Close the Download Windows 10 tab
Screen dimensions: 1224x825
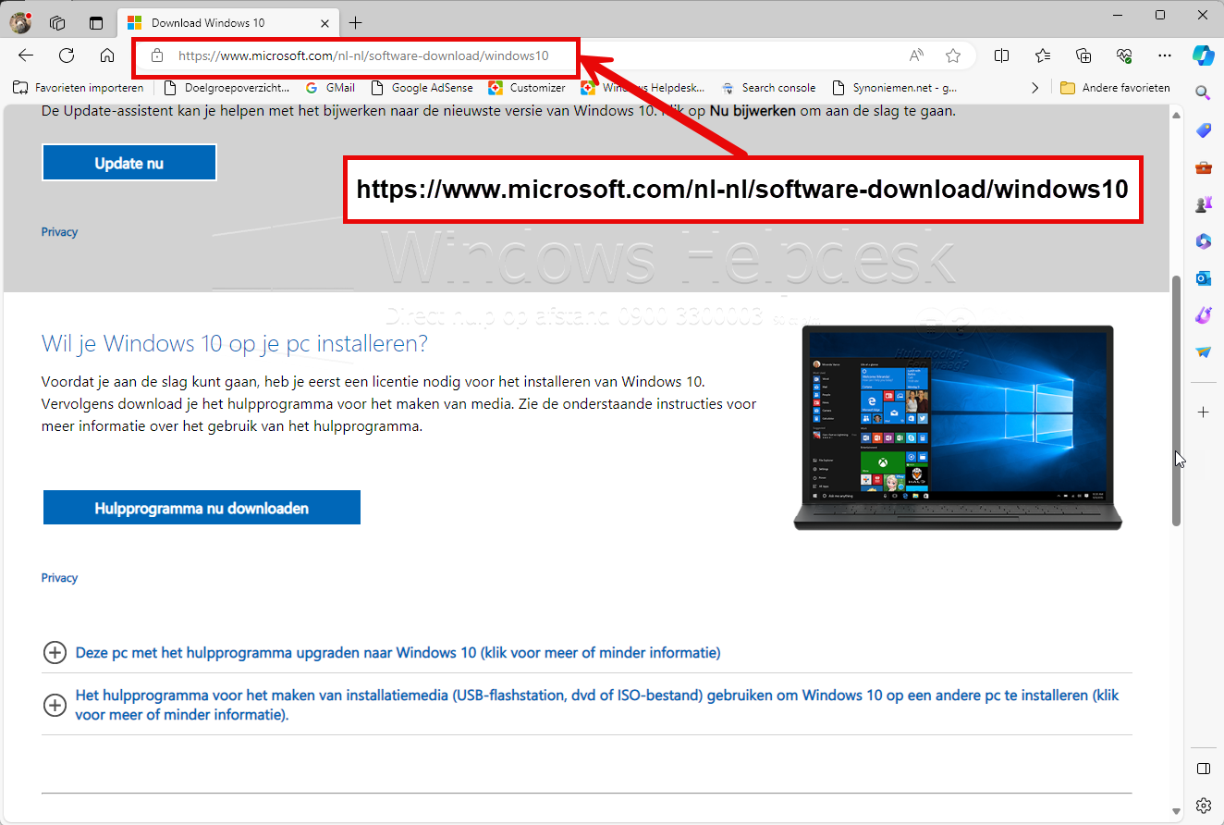[324, 22]
